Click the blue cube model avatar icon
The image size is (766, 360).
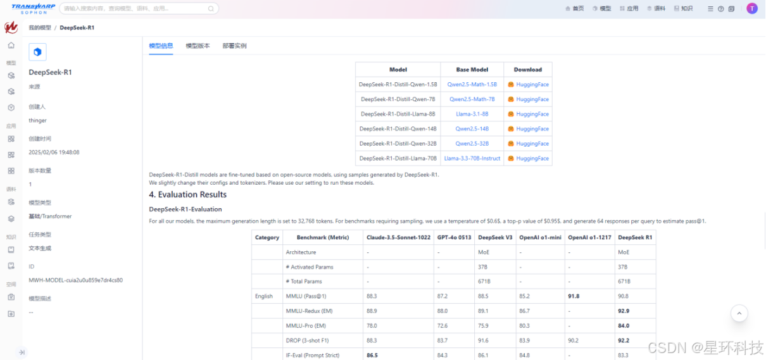pos(37,52)
